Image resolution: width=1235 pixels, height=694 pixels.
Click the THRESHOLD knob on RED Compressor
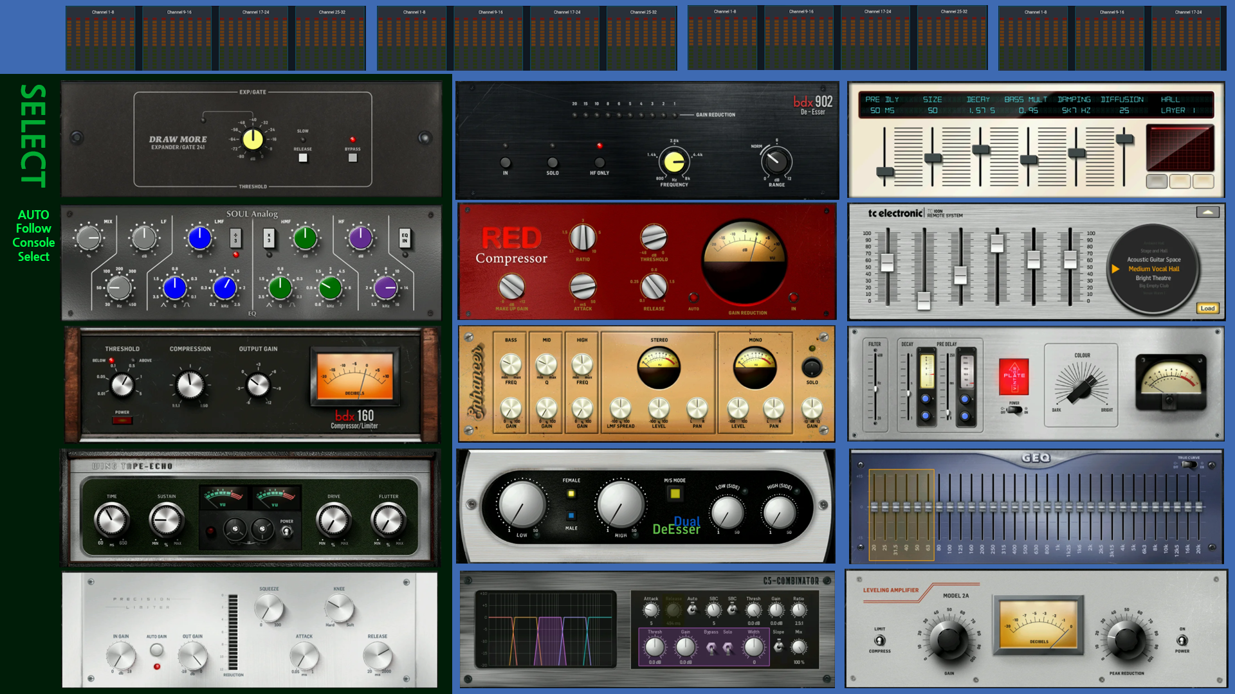point(654,238)
